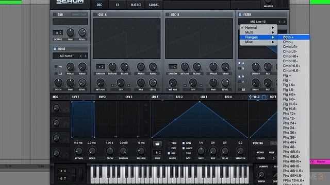Click the OSC A WT POS knob
The image size is (330, 185).
coord(101,83)
